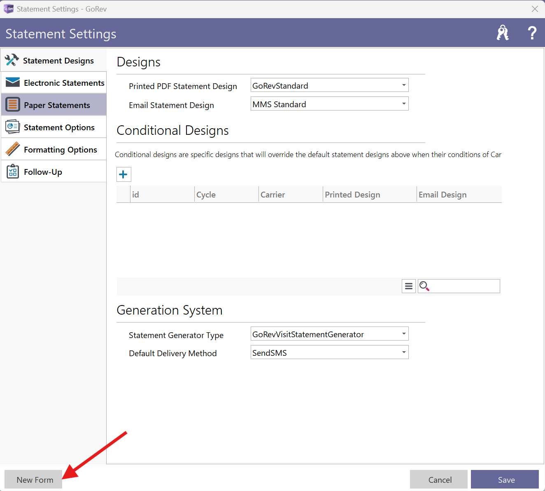Open Statement Generator Type dropdown
The image size is (545, 491).
pyautogui.click(x=403, y=334)
